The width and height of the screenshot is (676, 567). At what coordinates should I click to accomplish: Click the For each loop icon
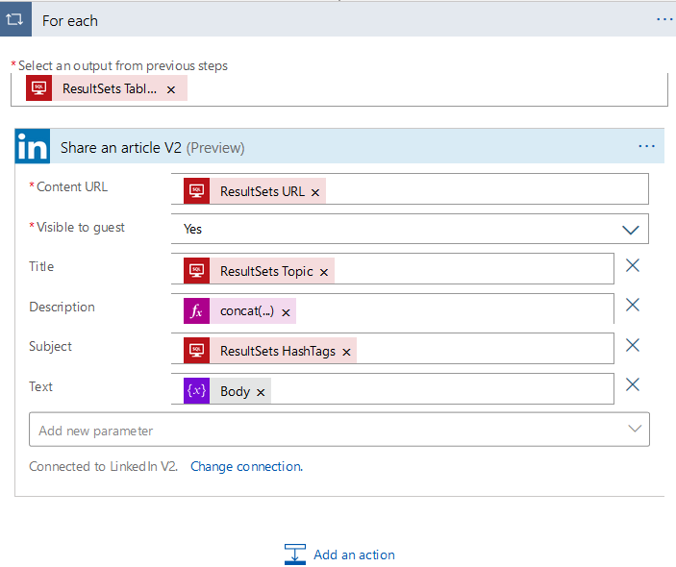(x=15, y=19)
